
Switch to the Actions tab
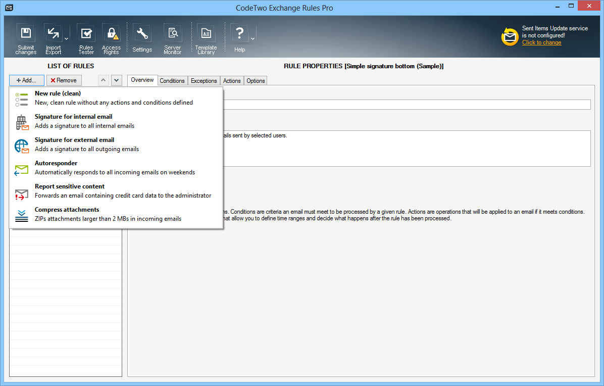click(232, 80)
